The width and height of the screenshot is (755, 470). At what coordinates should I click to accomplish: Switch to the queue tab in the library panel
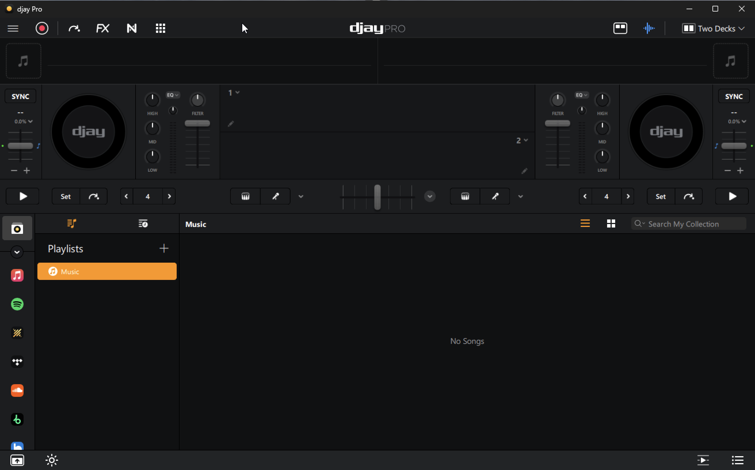pos(143,223)
